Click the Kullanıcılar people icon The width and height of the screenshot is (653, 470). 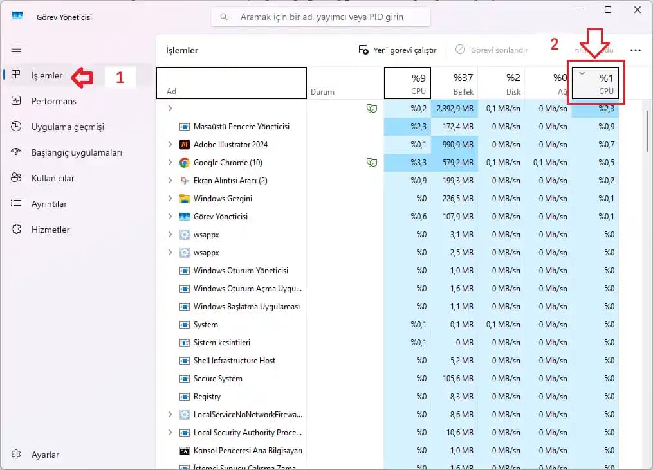pos(16,177)
